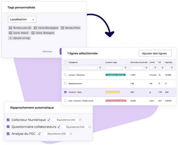Image resolution: width=178 pixels, height=145 pixels.
Task: Click the yellow Fournisseurs tag badge
Action: (x=112, y=92)
